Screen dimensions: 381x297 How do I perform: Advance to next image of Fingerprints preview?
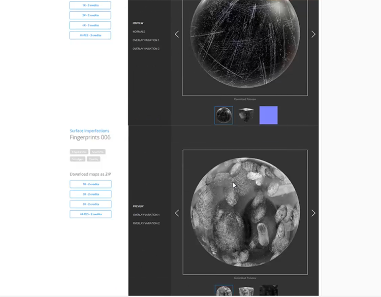click(313, 213)
